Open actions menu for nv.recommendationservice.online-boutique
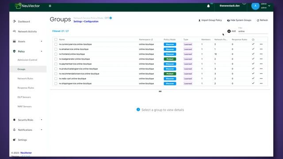283x159 pixels. click(x=261, y=74)
